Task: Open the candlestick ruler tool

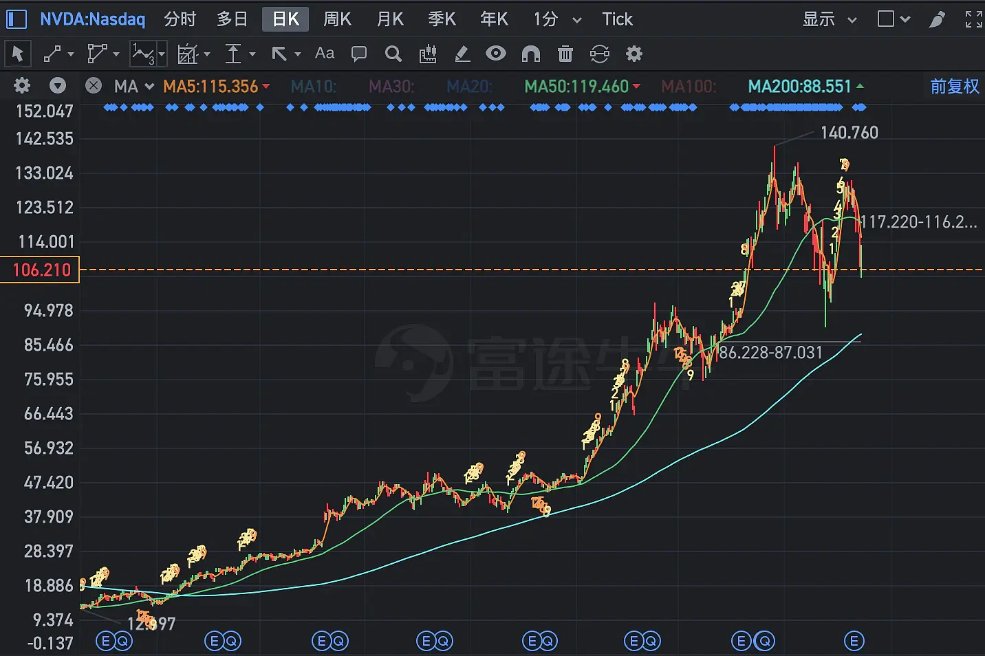Action: (428, 54)
